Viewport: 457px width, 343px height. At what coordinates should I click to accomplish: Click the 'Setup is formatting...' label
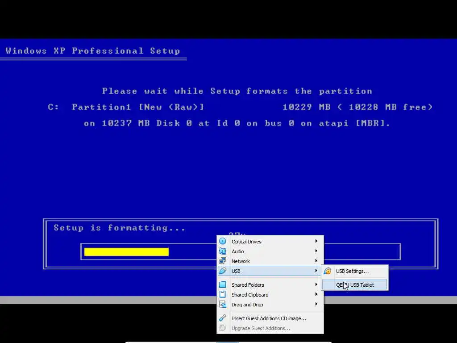pyautogui.click(x=120, y=228)
